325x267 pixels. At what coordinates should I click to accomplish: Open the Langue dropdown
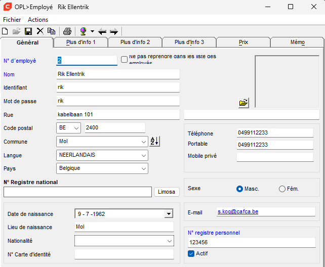coord(143,155)
